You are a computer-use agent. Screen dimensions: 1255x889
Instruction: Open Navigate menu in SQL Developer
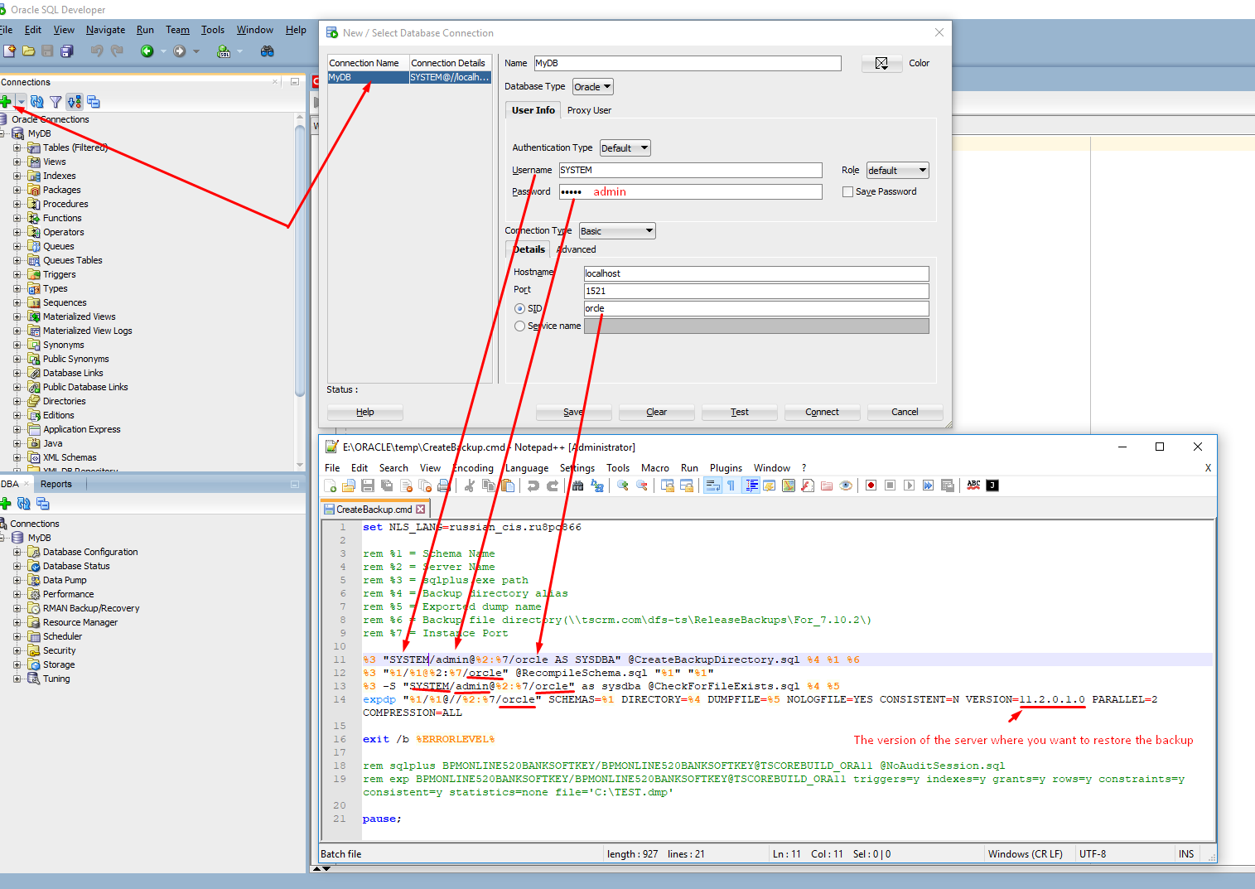105,30
